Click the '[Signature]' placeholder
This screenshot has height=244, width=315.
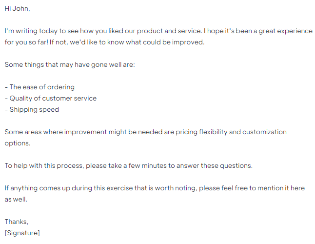[x=22, y=233]
